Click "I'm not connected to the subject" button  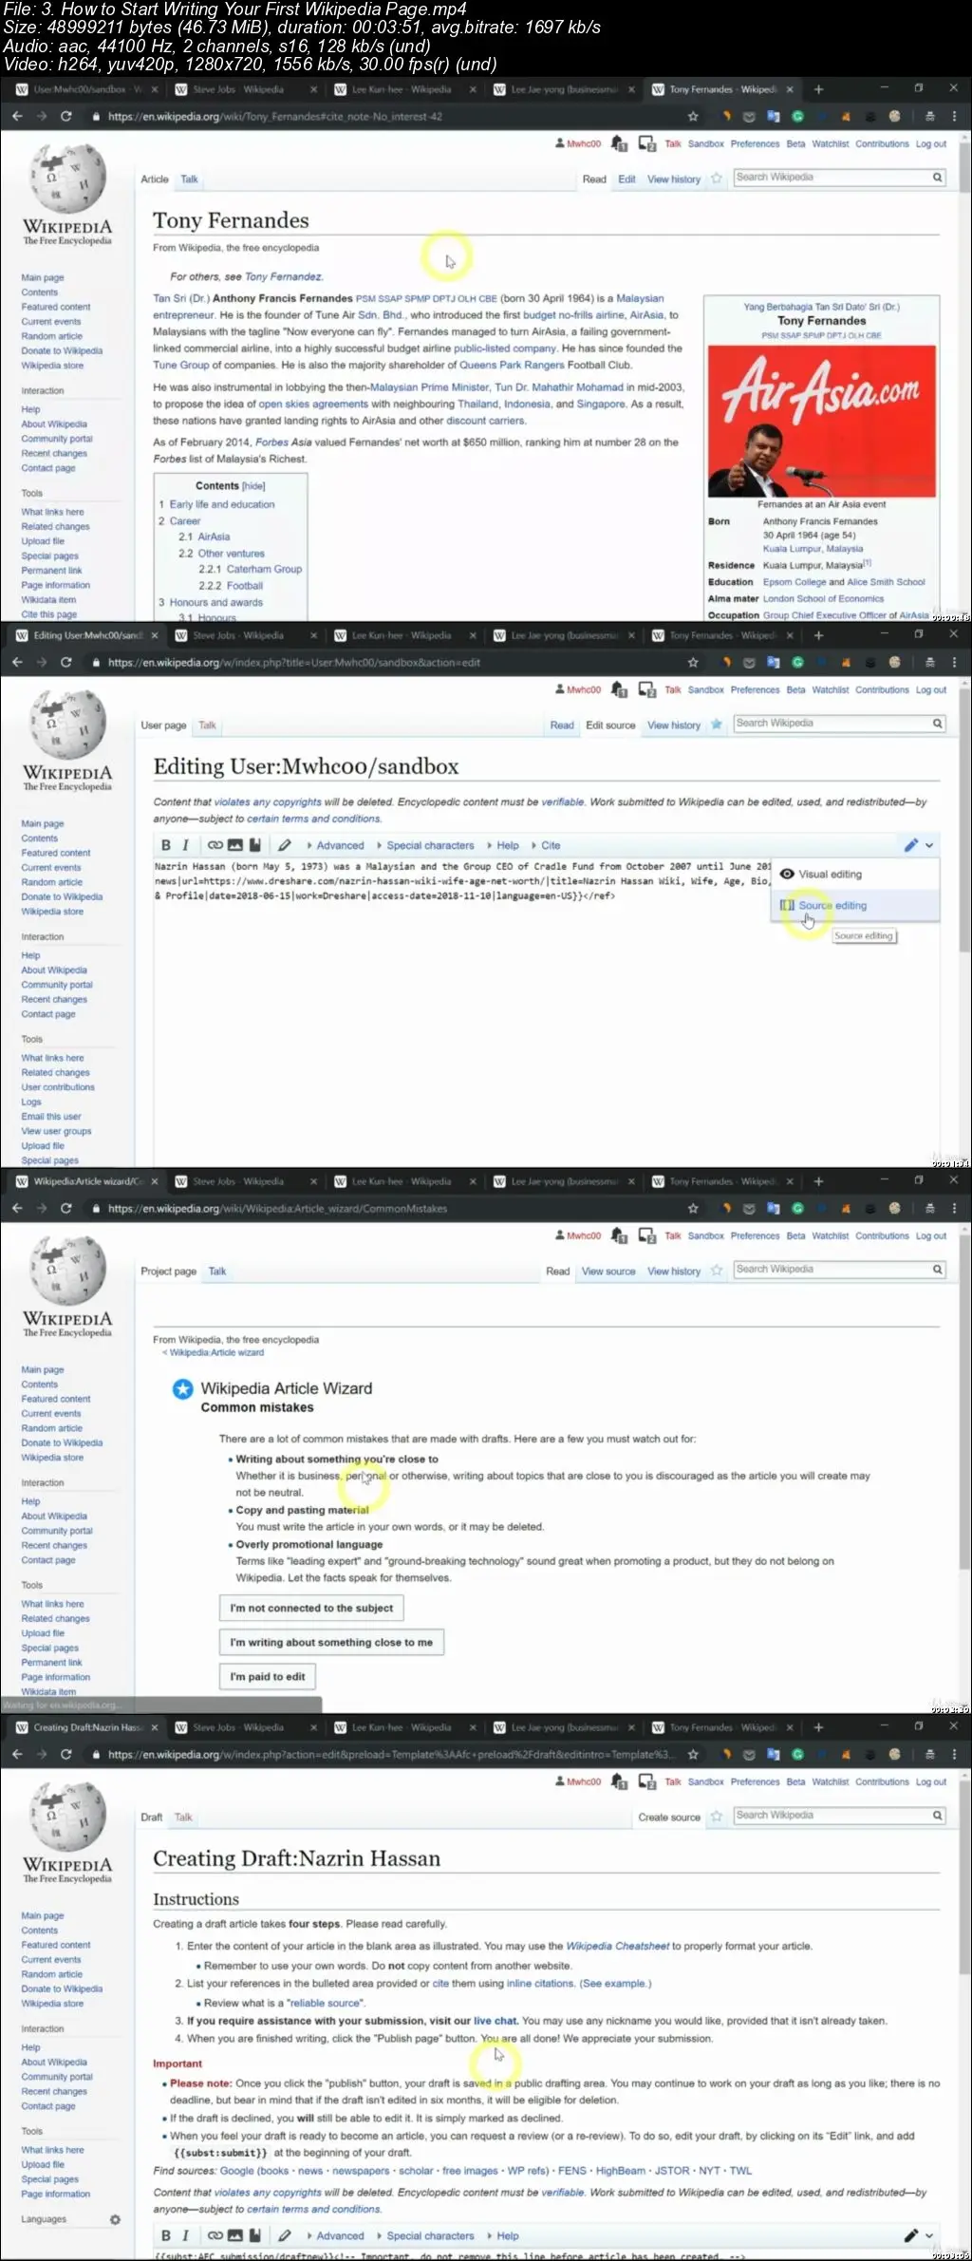(311, 1608)
